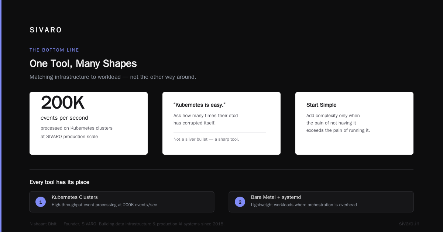Click the 'Kubernetes Clusters' item title
This screenshot has width=443, height=232.
(x=75, y=197)
